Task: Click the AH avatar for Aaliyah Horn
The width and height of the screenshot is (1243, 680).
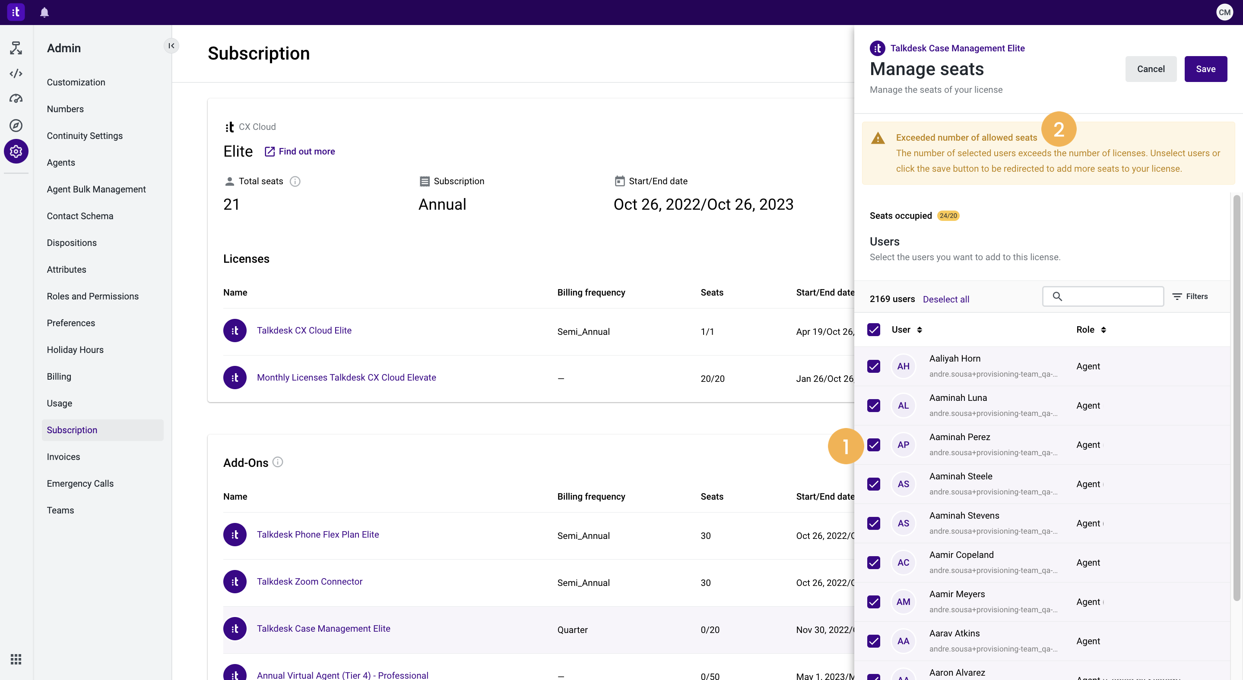Action: [903, 366]
